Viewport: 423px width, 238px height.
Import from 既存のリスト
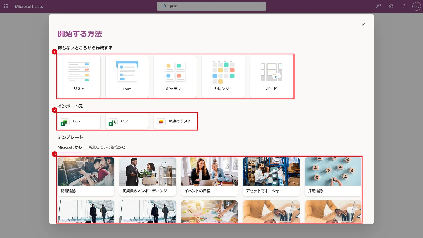[x=175, y=121]
